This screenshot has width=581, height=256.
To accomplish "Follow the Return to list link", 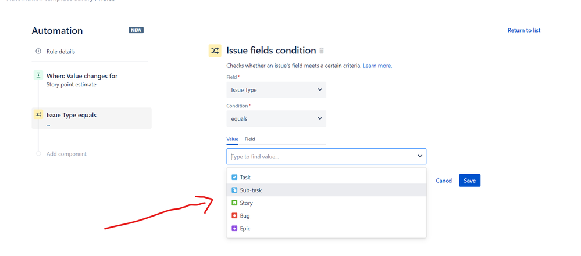I will coord(523,30).
